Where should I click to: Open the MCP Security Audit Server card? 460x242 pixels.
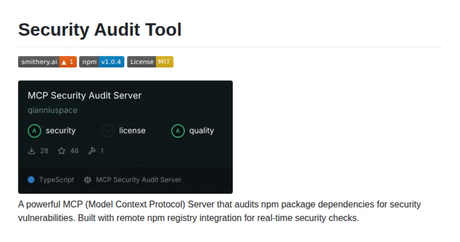point(125,115)
